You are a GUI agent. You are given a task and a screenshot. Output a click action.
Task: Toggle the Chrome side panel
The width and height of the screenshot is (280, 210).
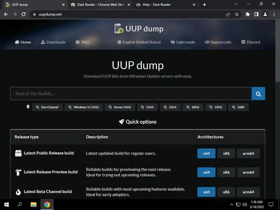tap(256, 14)
